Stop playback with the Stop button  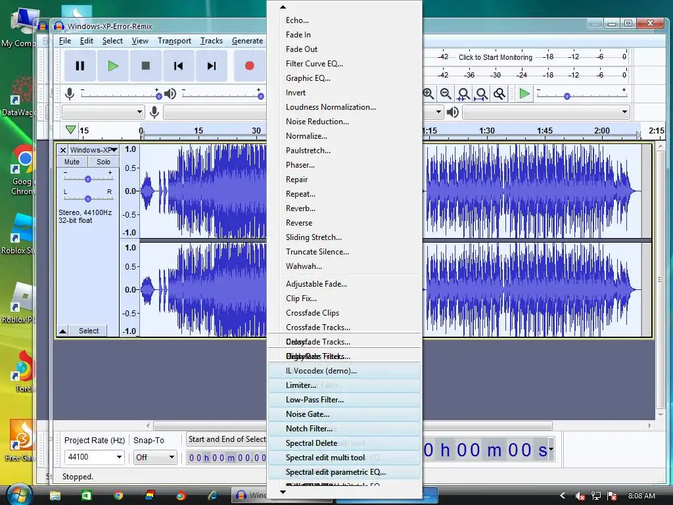(146, 66)
